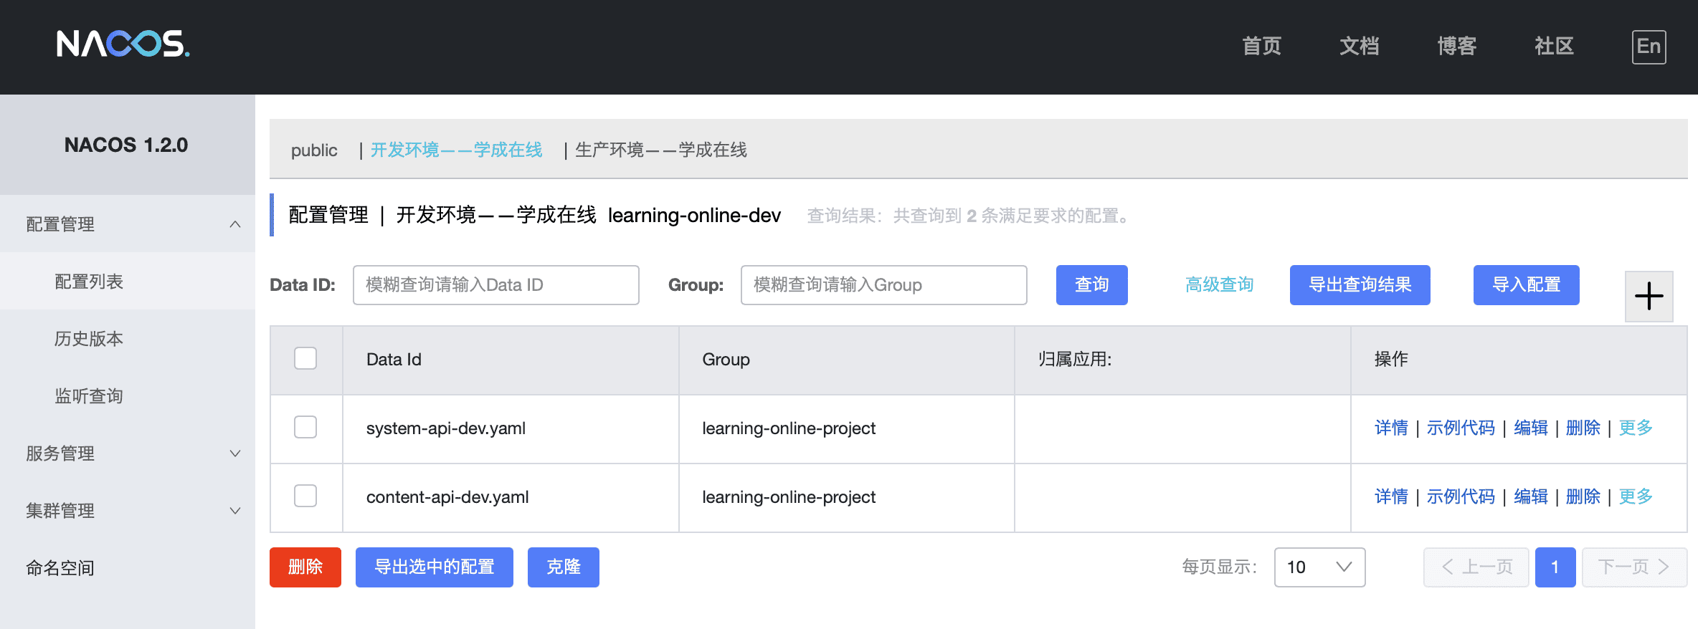Viewport: 1698px width, 629px height.
Task: View 详情 for content-api-dev.yaml
Action: point(1391,496)
